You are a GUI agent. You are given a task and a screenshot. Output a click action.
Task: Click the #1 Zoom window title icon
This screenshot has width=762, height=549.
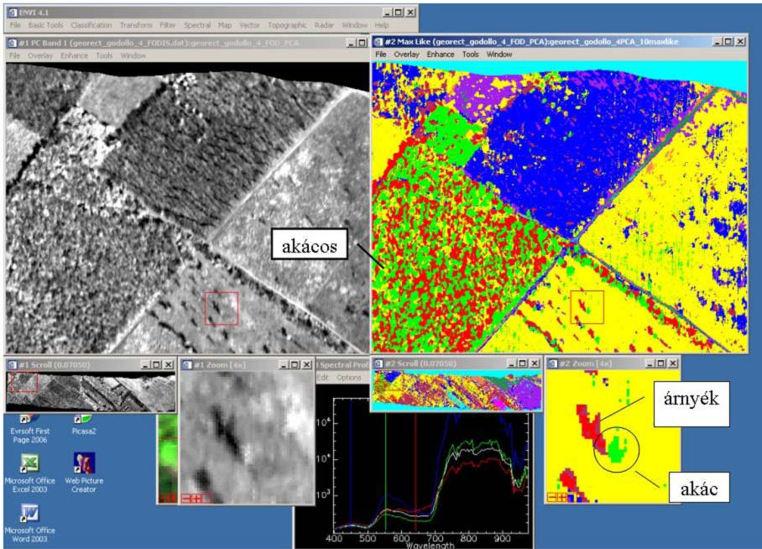pos(187,364)
